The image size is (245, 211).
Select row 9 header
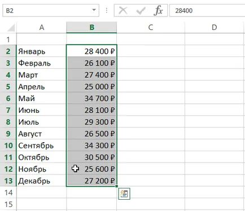tap(8, 134)
